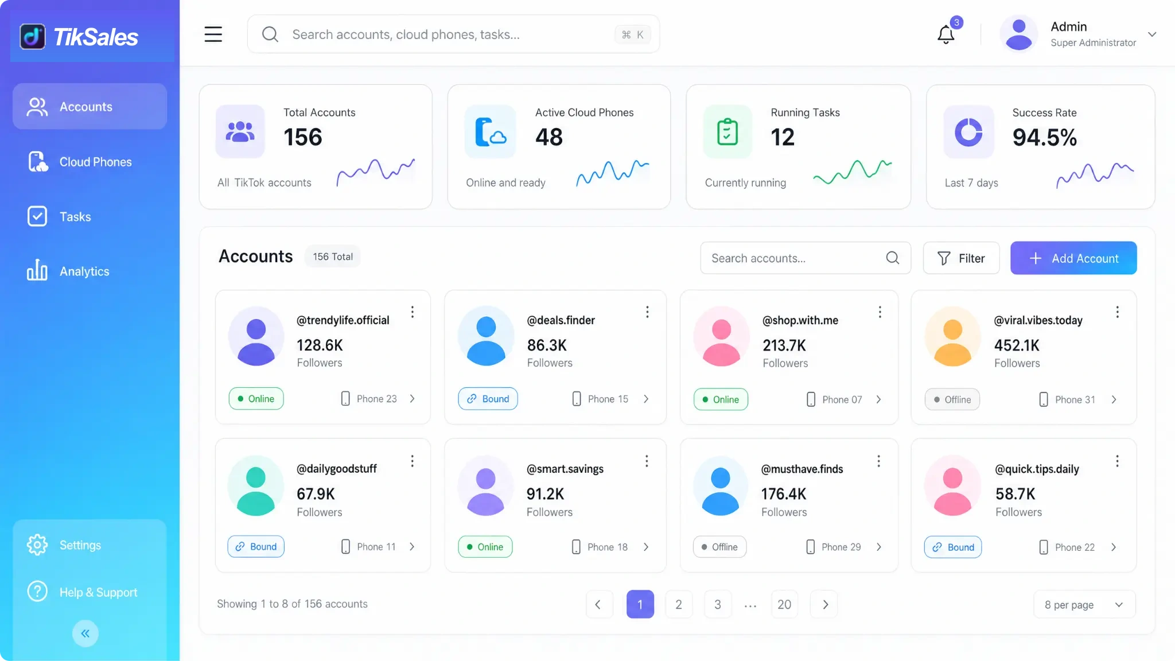
Task: Click @deals.finder avatar
Action: pyautogui.click(x=486, y=337)
